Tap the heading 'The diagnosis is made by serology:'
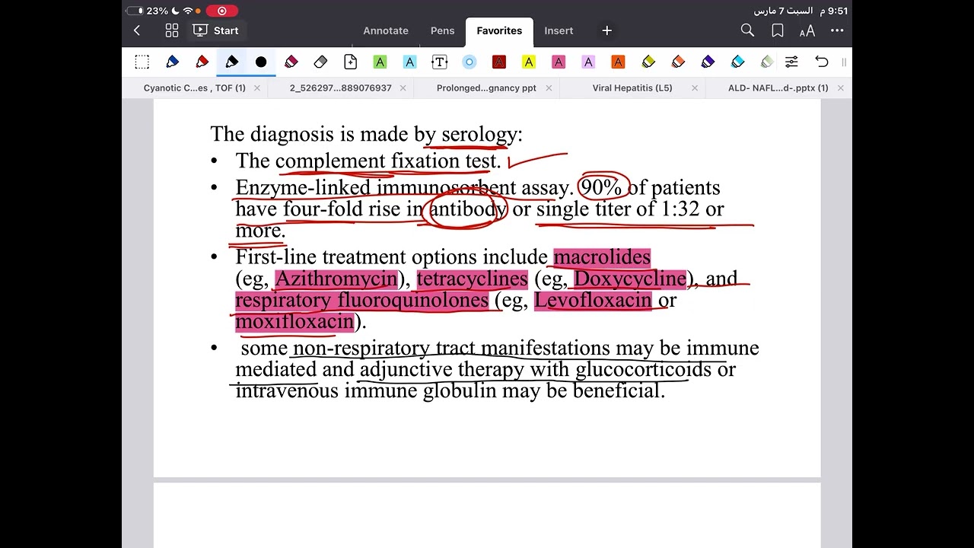 coord(366,135)
